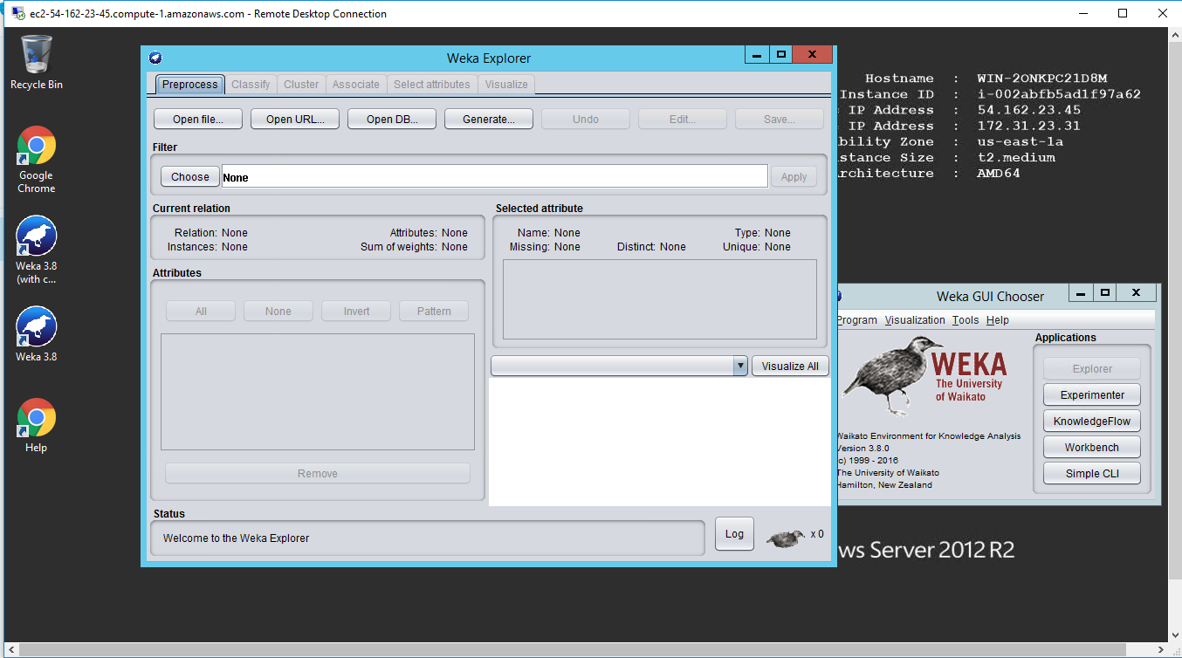Open the Log button in status area

(x=734, y=534)
